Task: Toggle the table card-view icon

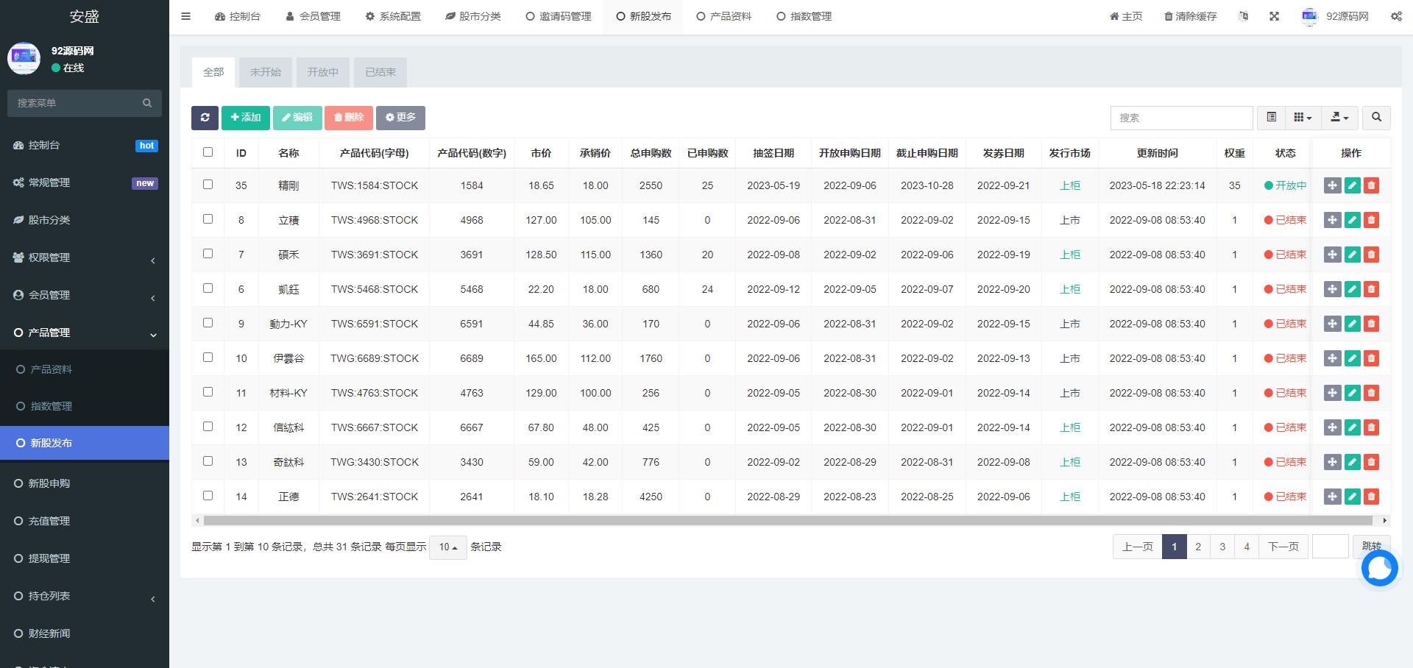Action: (x=1271, y=118)
